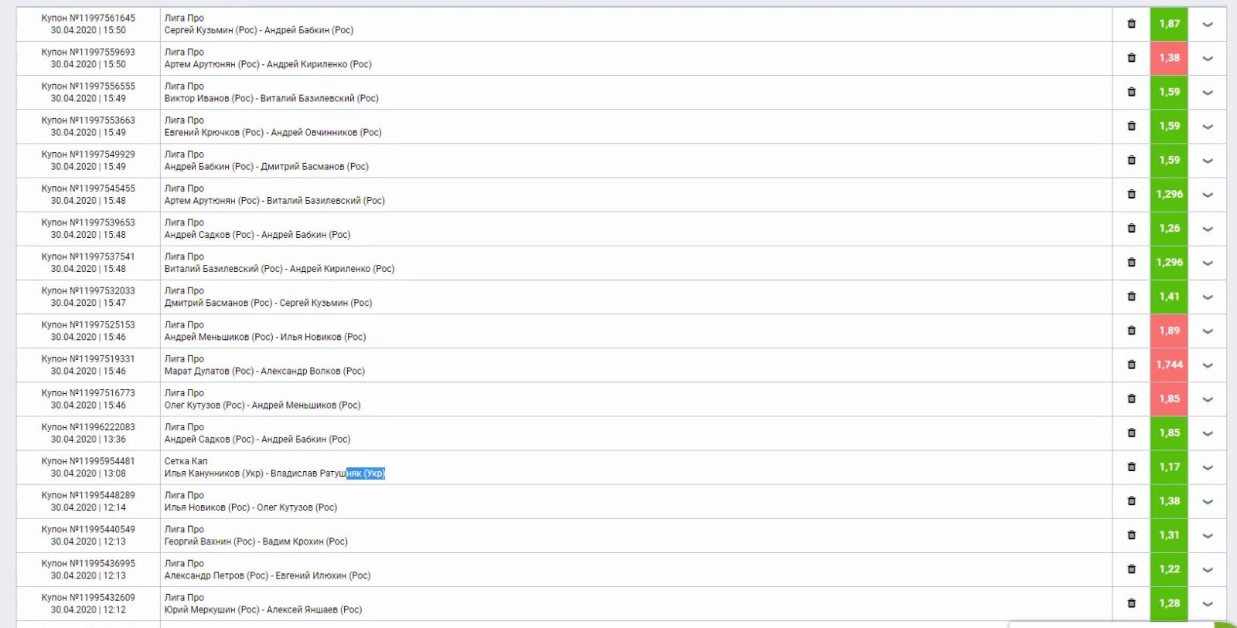Expand coupon №11997549929 details chevron
1237x628 pixels.
click(1208, 161)
